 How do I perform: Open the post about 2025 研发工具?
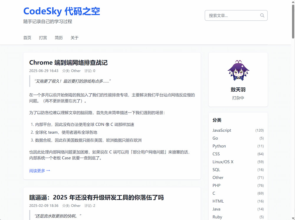[x=97, y=197]
